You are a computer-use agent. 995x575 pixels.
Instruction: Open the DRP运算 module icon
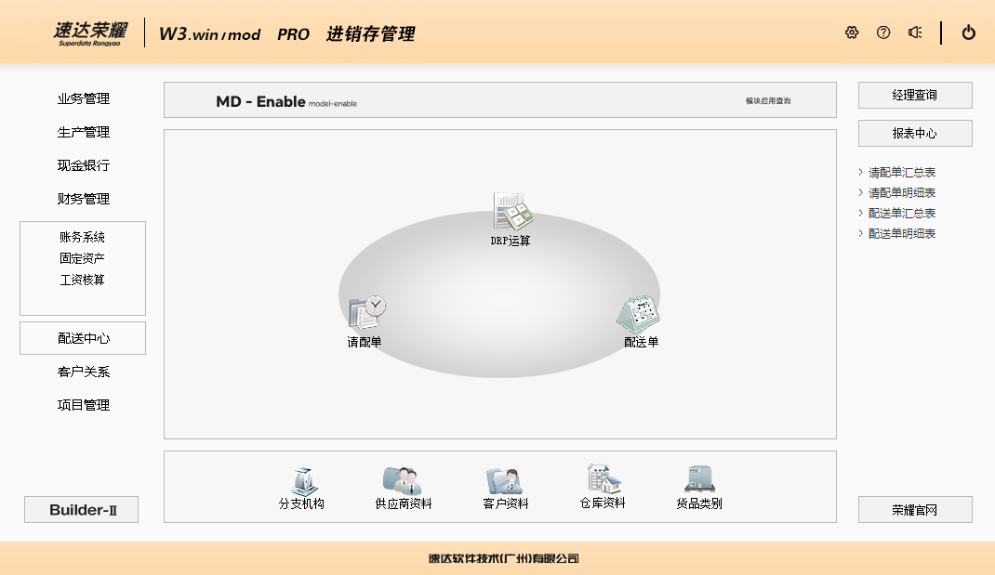(x=511, y=212)
